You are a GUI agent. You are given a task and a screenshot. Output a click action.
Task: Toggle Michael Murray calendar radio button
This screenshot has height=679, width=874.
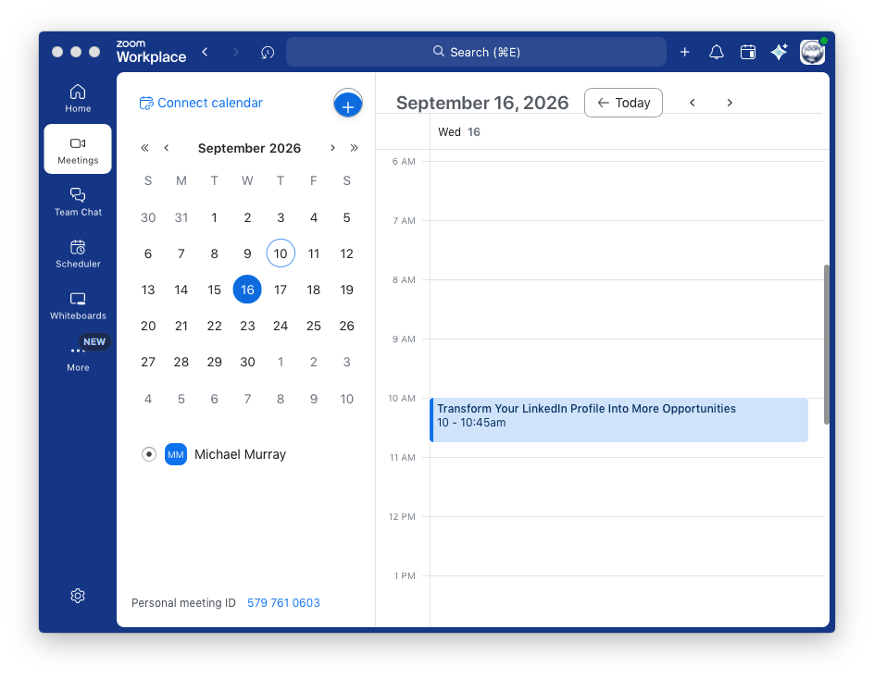[x=149, y=454]
